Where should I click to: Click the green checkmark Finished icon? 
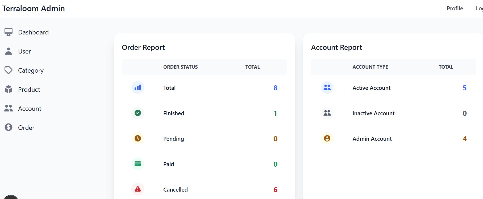click(138, 113)
